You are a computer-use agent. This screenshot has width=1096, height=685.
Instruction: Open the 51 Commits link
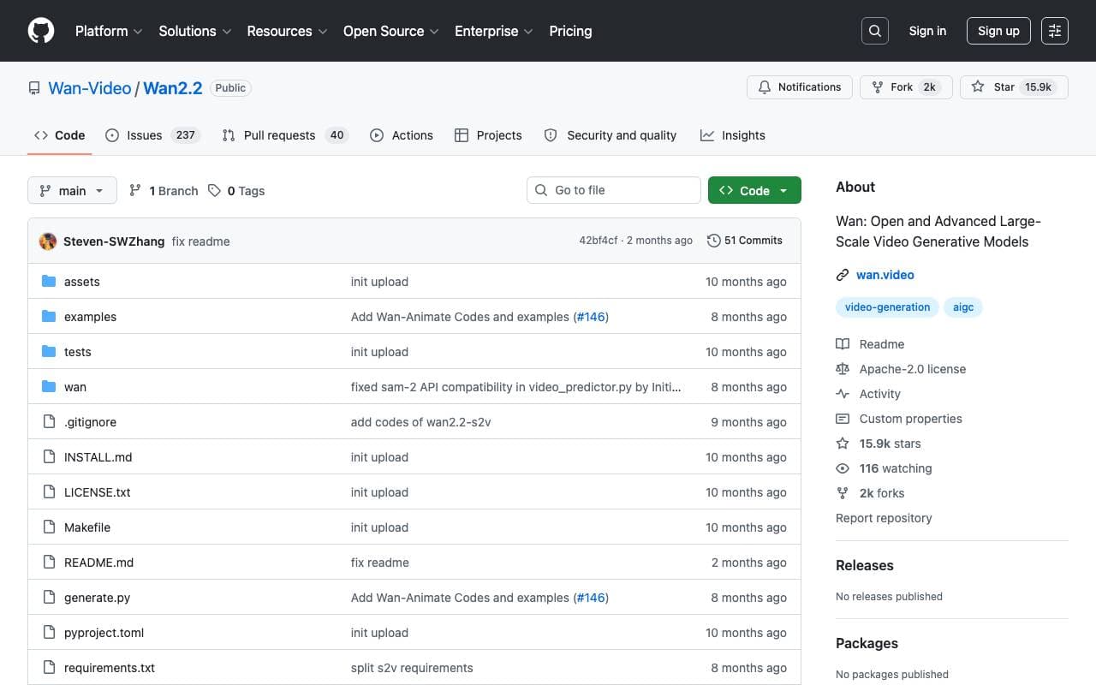745,241
